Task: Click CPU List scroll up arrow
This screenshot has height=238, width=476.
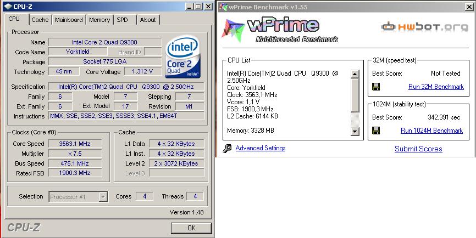Action: (355, 73)
